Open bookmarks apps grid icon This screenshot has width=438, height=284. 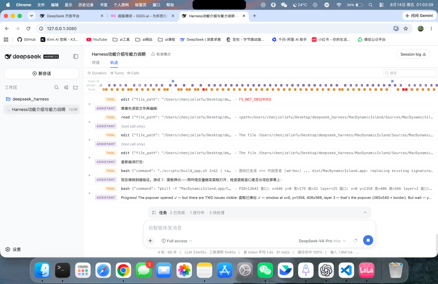(6, 40)
